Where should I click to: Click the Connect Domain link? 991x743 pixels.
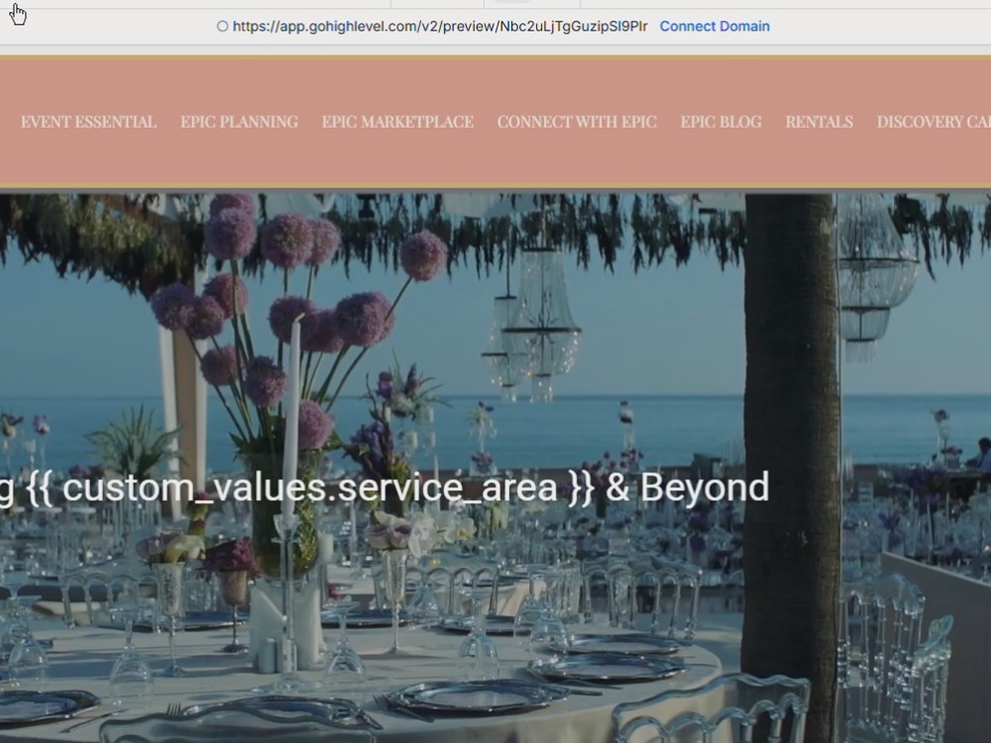coord(715,27)
